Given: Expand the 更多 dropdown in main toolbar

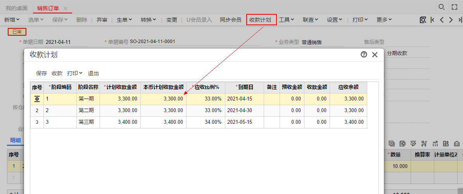Looking at the screenshot, I should [384, 20].
